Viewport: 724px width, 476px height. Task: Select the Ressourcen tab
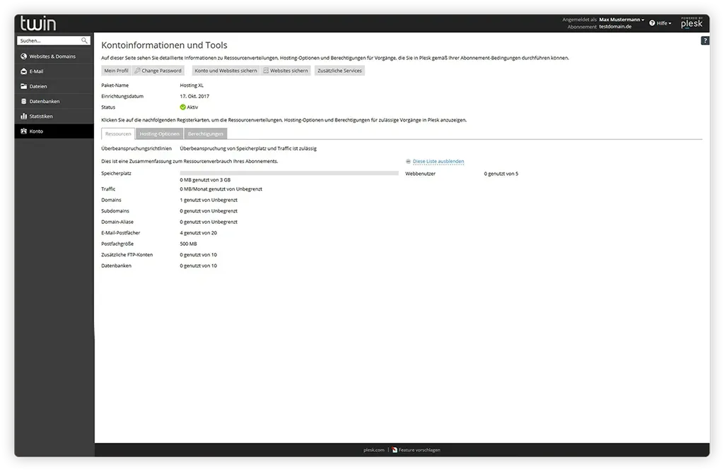click(118, 133)
